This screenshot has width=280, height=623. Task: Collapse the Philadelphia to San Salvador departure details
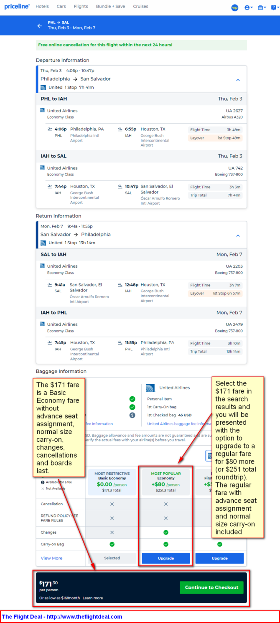point(238,80)
